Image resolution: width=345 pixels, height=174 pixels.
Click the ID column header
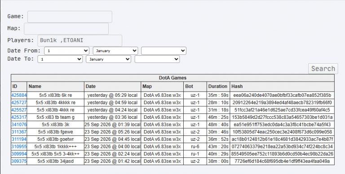19,87
